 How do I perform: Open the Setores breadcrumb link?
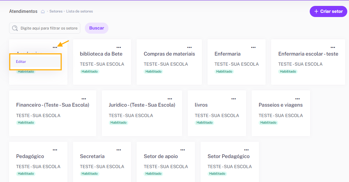click(x=56, y=11)
